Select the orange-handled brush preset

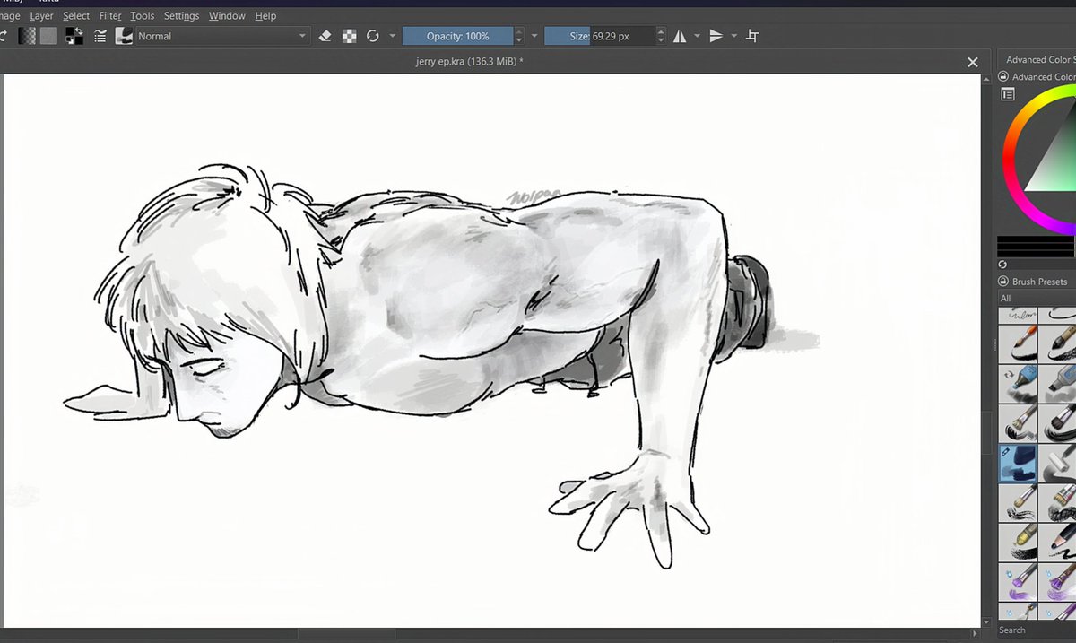pyautogui.click(x=1018, y=343)
